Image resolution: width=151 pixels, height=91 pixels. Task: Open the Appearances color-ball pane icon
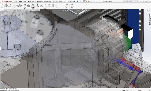click(150, 22)
